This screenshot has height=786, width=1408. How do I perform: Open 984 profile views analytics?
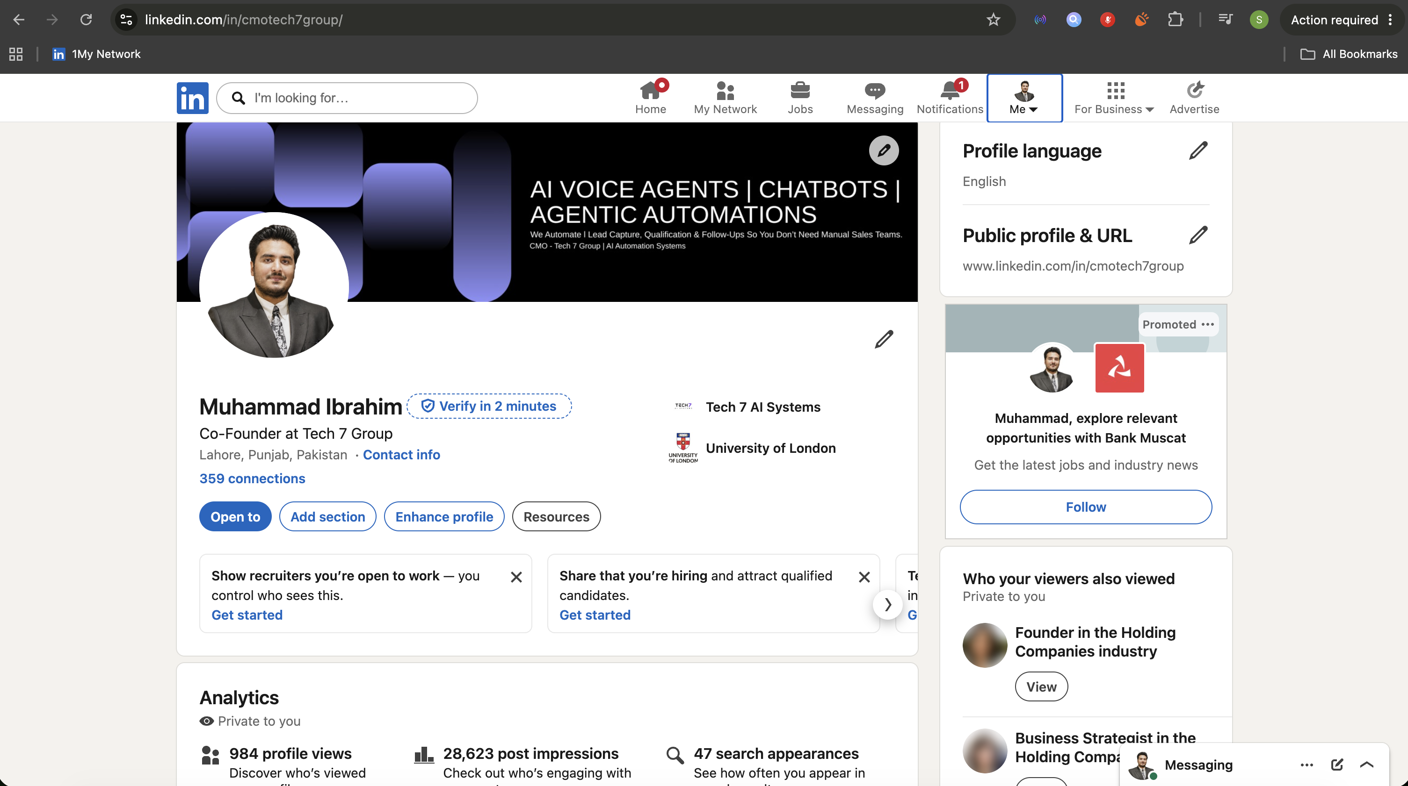[x=290, y=754]
